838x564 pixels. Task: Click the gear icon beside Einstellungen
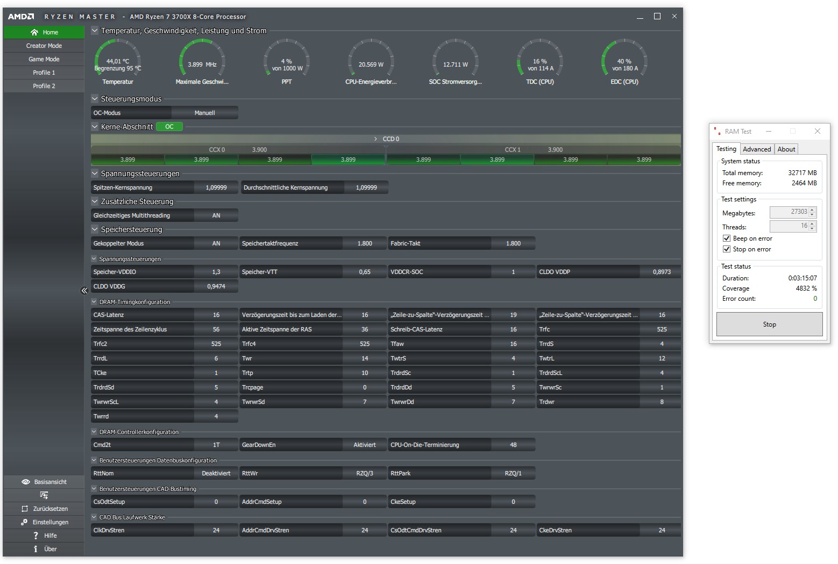coord(24,522)
